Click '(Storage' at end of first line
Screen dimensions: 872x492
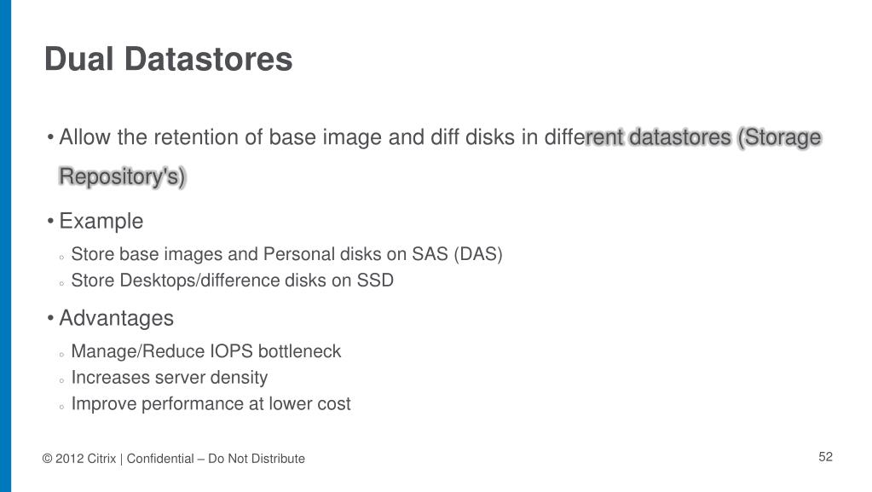point(780,137)
